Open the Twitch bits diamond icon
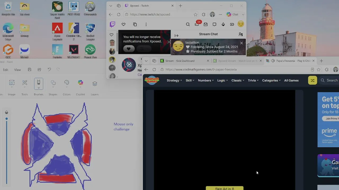Screen dimensions: 339x190 coord(223,24)
